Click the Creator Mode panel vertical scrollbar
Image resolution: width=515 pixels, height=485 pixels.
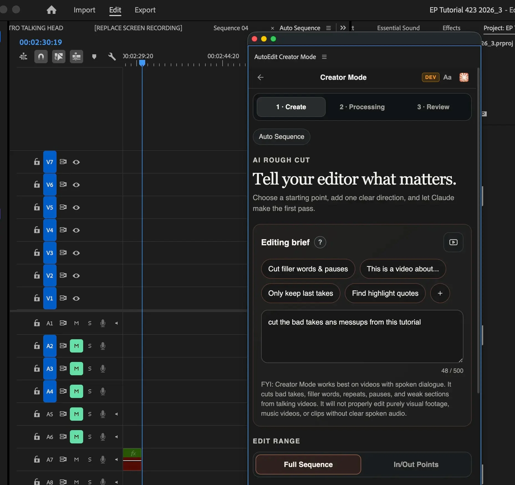click(478, 230)
